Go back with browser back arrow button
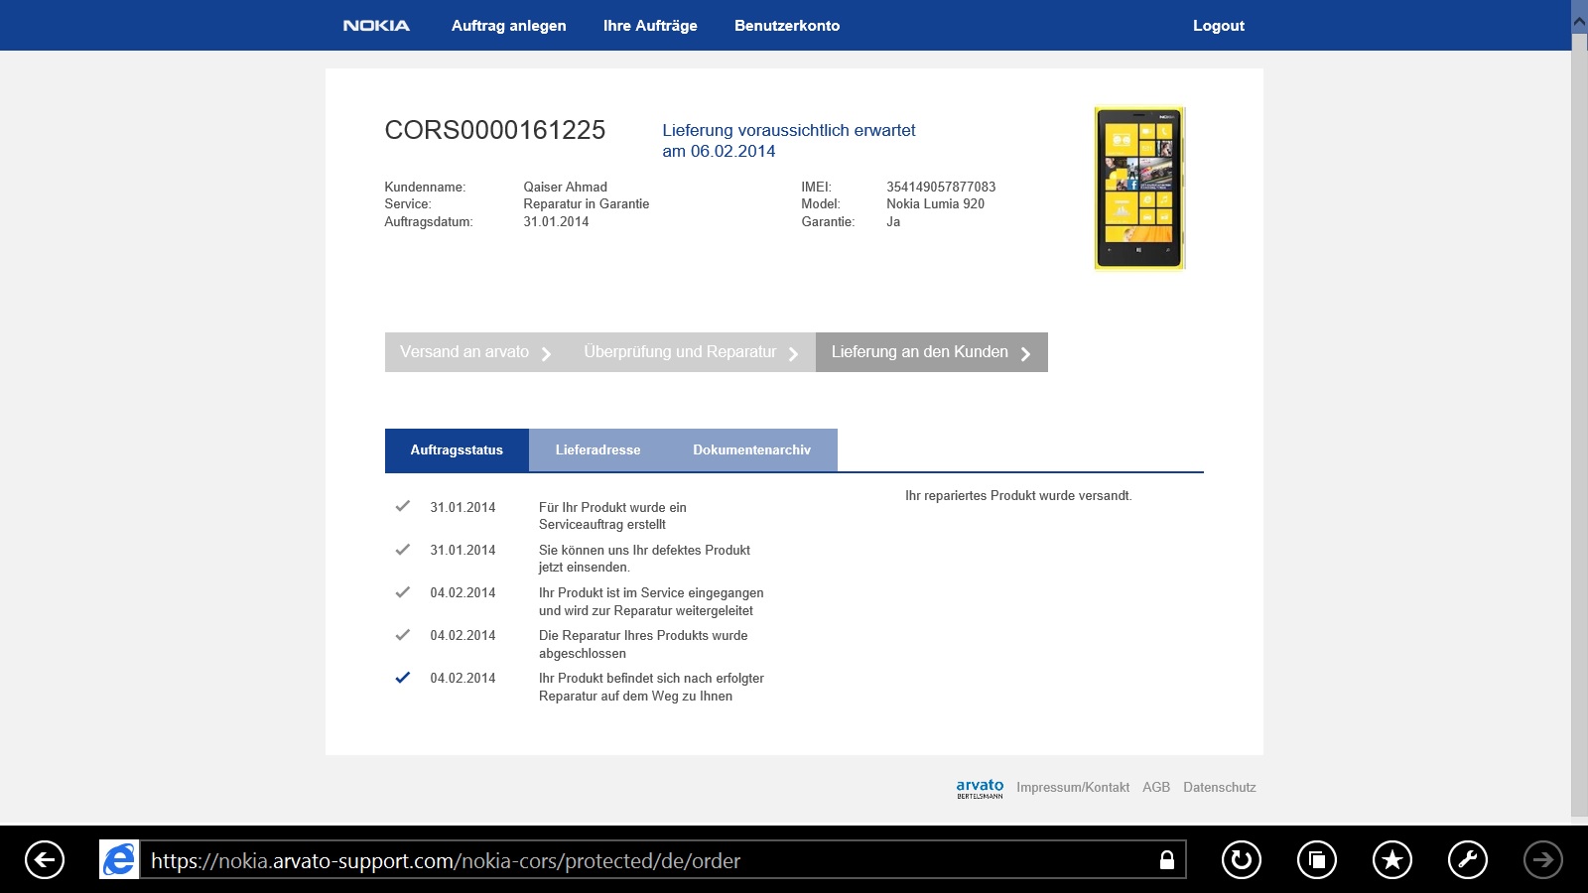The image size is (1588, 893). (x=45, y=859)
